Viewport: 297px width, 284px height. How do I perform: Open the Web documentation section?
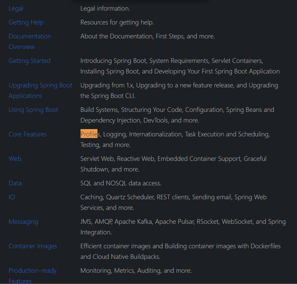click(15, 159)
